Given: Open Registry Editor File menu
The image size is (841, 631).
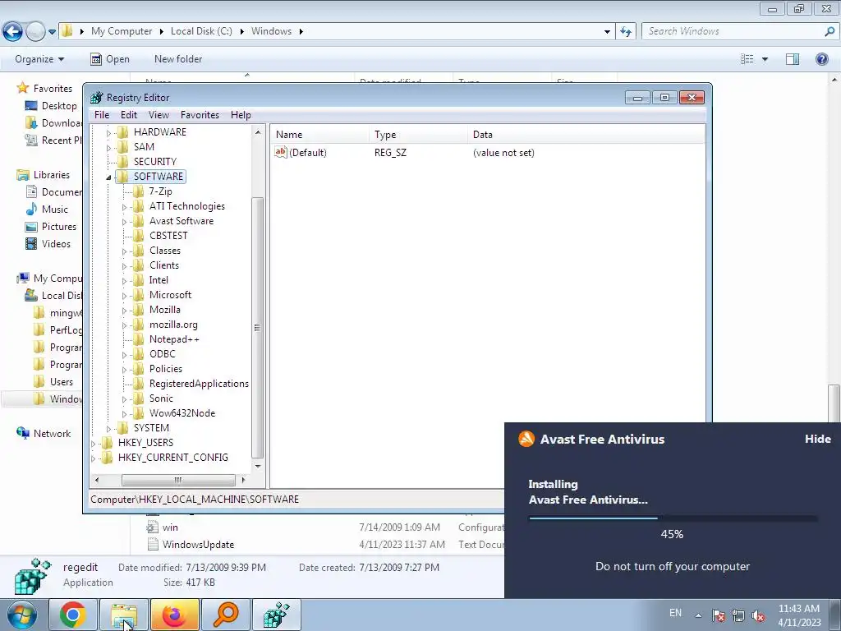Looking at the screenshot, I should pyautogui.click(x=101, y=115).
